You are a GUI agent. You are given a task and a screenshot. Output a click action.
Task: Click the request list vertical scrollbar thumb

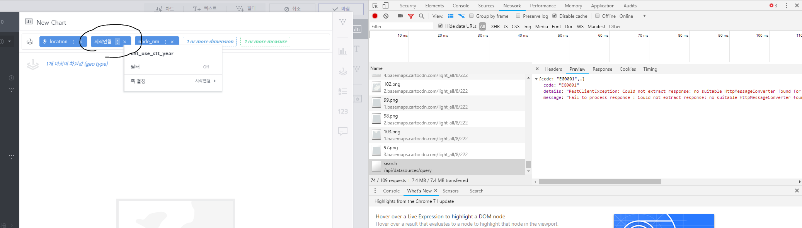[528, 164]
